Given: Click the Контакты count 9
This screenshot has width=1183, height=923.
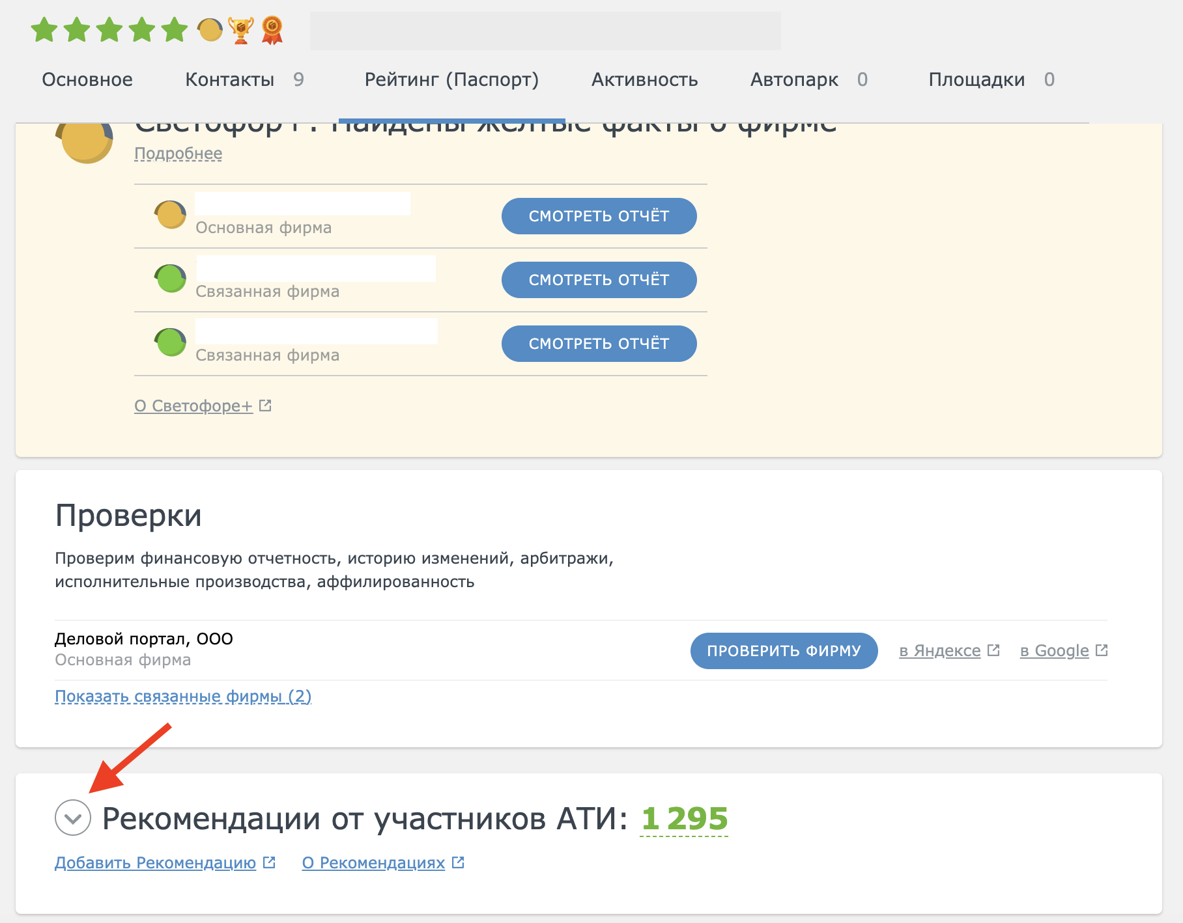Looking at the screenshot, I should 298,79.
